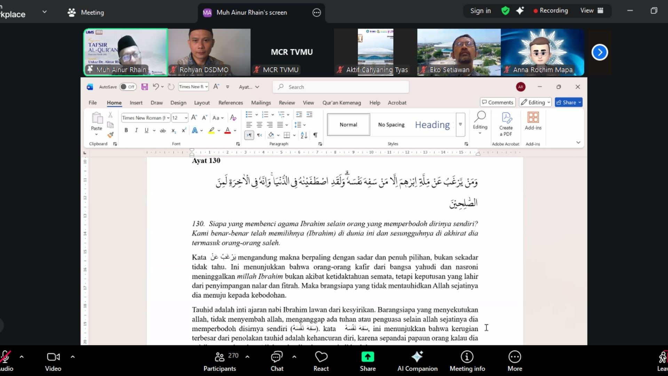Image resolution: width=668 pixels, height=376 pixels.
Task: Turn on the AutoSave switch
Action: click(128, 87)
